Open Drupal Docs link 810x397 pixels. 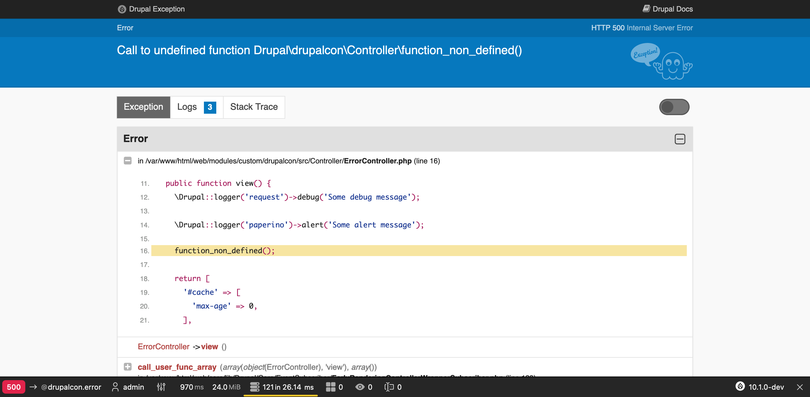(668, 9)
